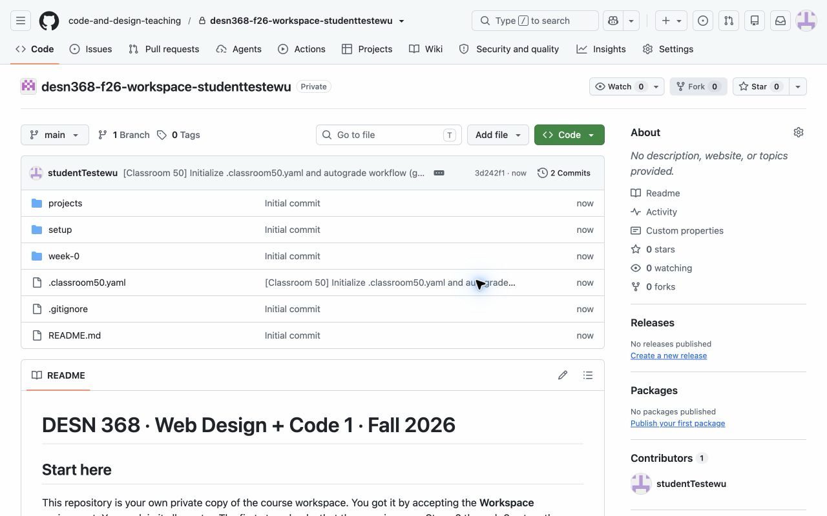
Task: Open the Wiki tab
Action: point(426,49)
